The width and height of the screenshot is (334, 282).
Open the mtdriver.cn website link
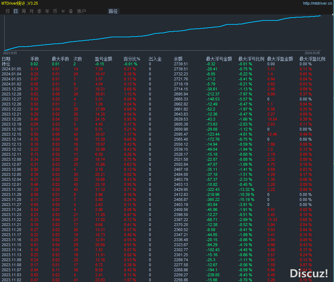(317, 3)
